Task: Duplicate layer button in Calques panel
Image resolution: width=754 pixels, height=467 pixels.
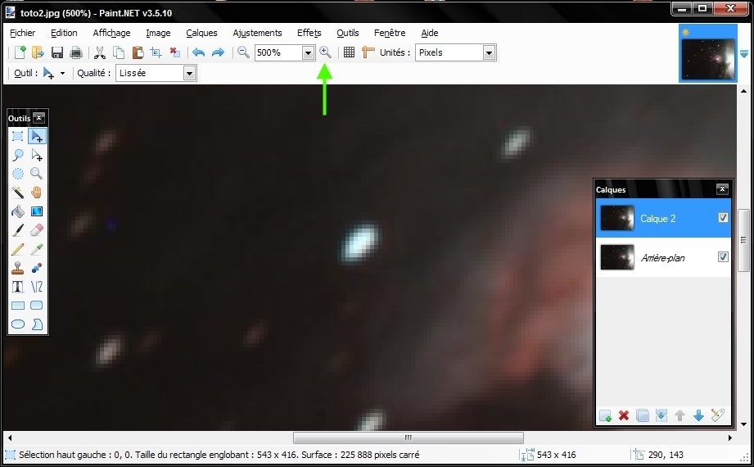Action: (x=643, y=415)
